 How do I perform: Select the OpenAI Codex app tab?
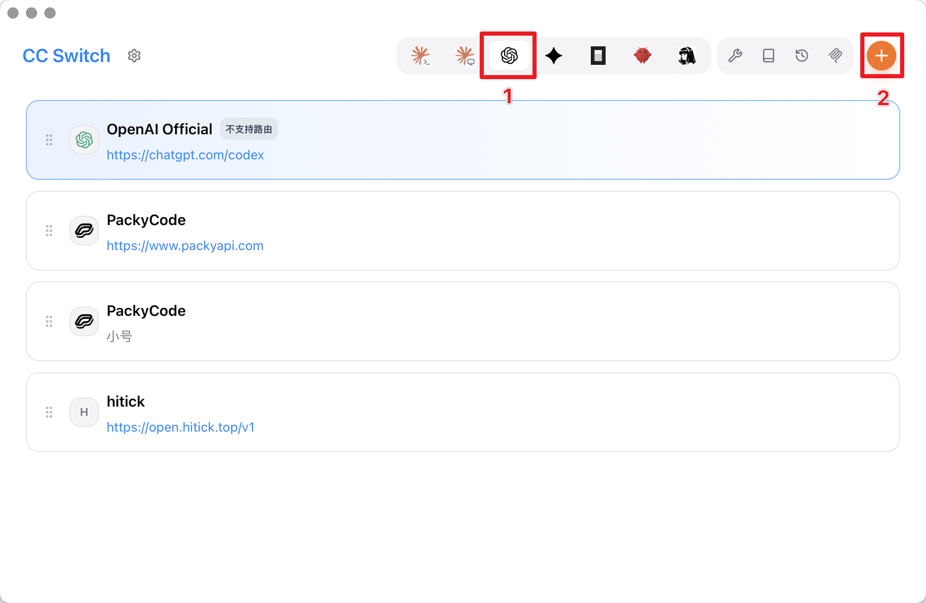click(x=509, y=56)
